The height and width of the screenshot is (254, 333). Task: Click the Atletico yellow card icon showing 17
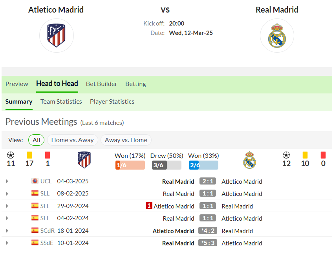[29, 155]
